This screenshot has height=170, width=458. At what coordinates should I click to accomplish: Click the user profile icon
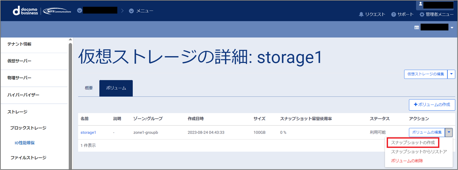click(421, 4)
